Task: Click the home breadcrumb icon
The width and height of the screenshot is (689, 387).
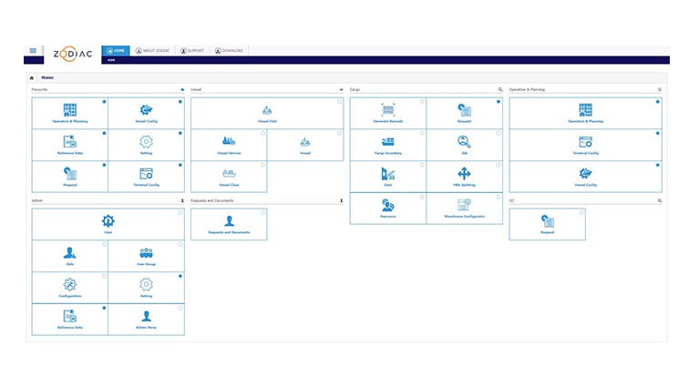Action: coord(33,78)
